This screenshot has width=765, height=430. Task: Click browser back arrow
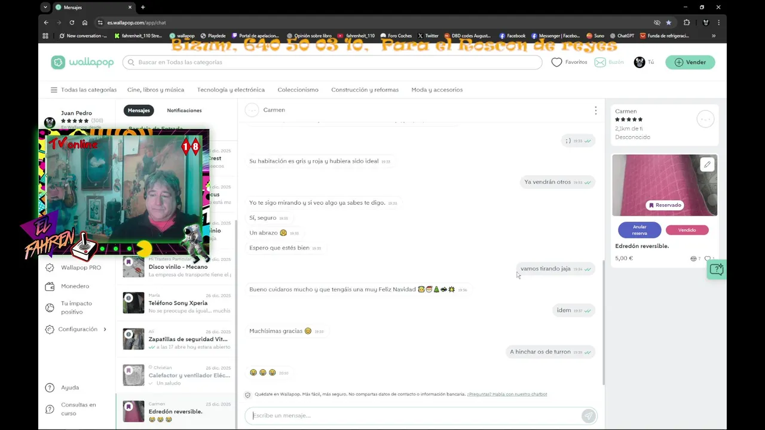[x=46, y=23]
